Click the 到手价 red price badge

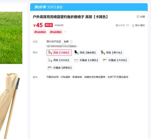pyautogui.click(x=49, y=25)
